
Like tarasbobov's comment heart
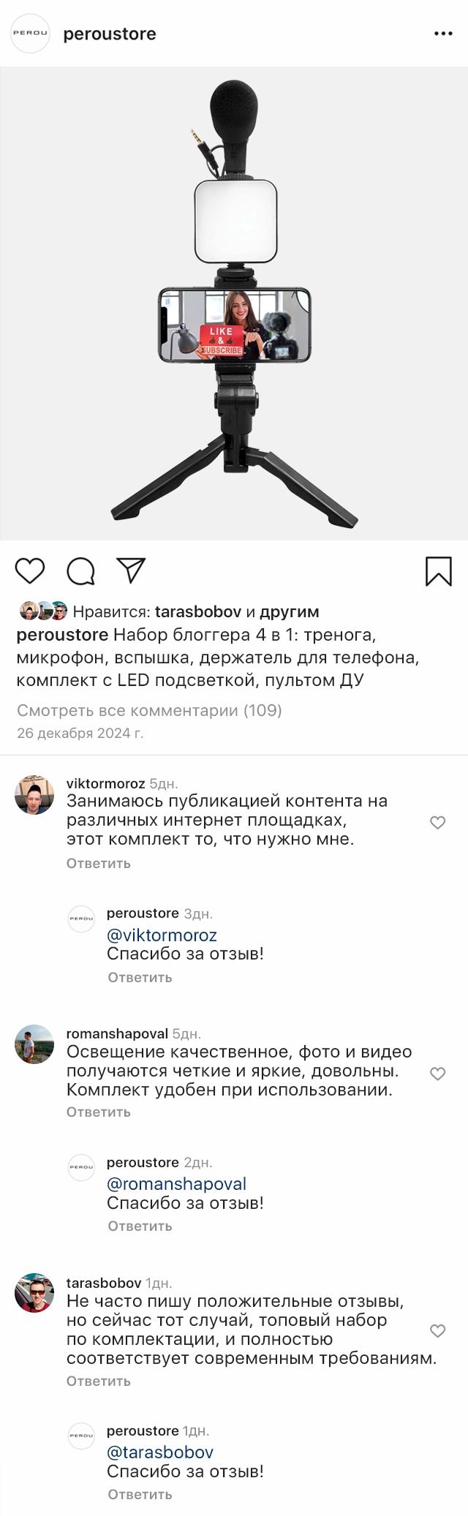coord(437,1331)
